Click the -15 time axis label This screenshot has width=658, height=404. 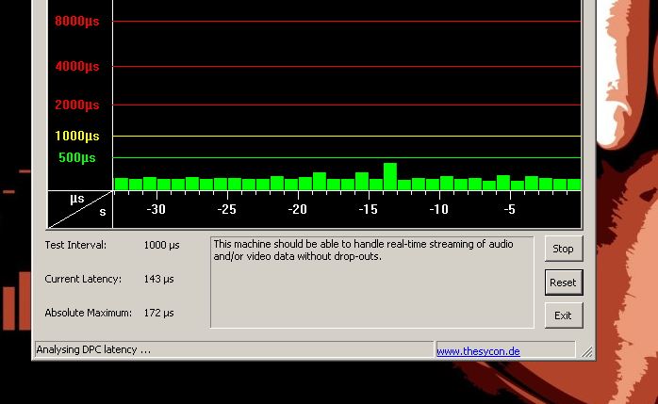pos(368,209)
